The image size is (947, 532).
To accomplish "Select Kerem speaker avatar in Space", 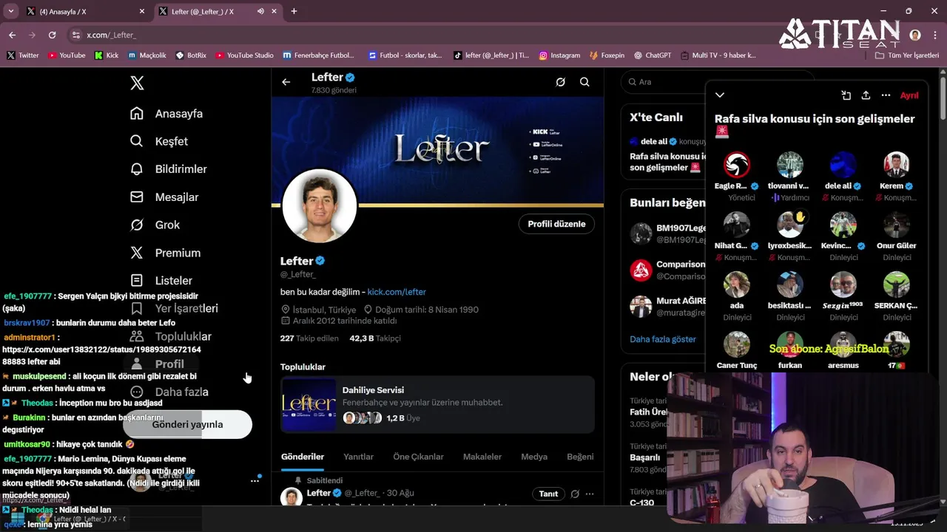I will (x=896, y=165).
